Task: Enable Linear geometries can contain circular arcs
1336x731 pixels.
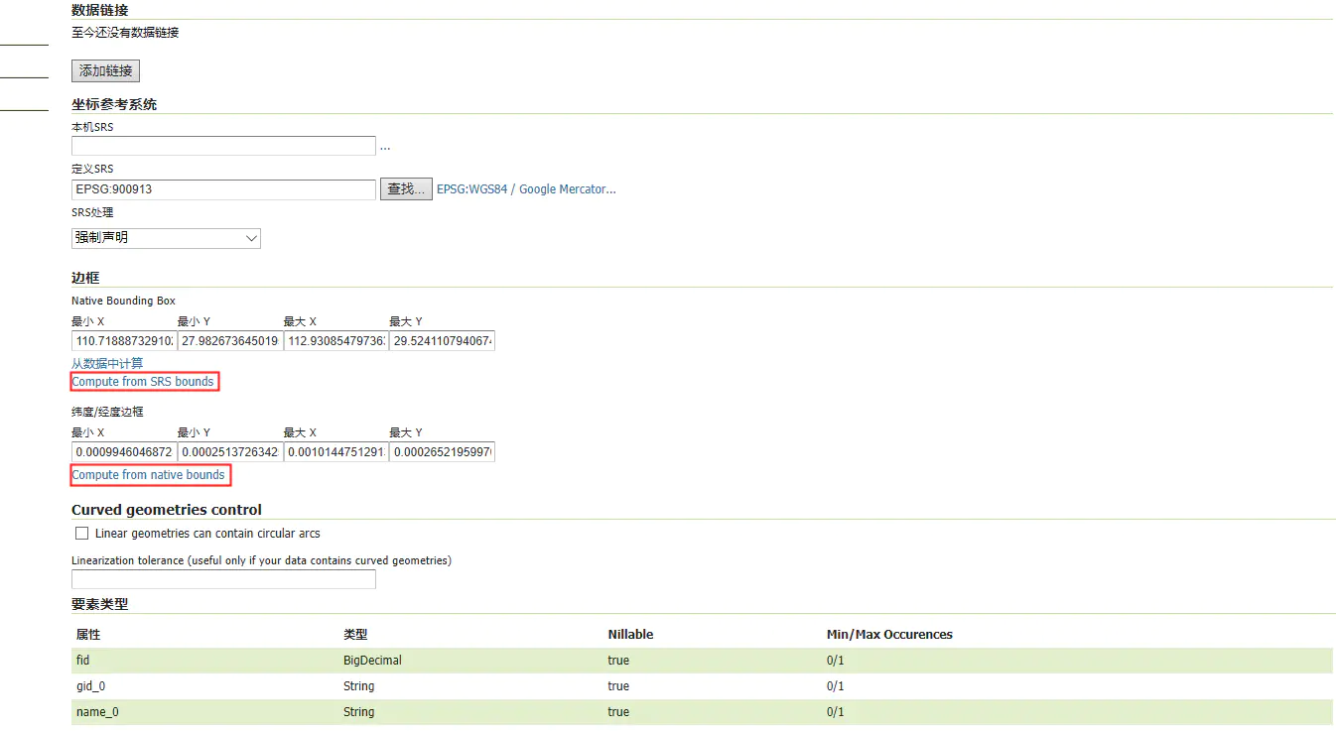Action: pos(82,534)
